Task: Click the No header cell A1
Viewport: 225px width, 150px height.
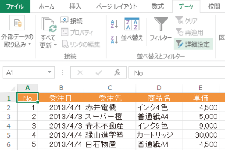Action: click(x=27, y=97)
